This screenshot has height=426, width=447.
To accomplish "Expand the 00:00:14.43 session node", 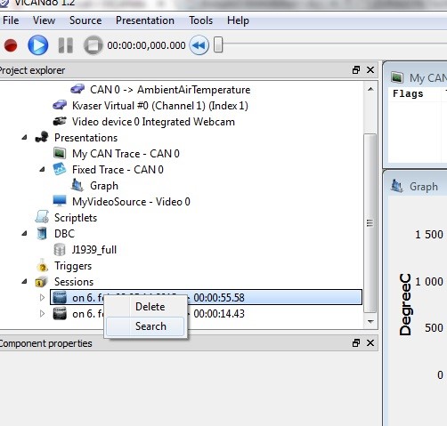I will (42, 313).
